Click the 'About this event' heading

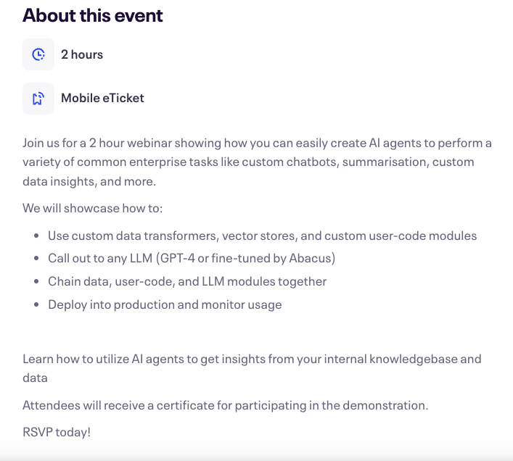[93, 15]
